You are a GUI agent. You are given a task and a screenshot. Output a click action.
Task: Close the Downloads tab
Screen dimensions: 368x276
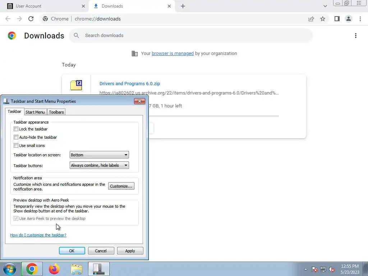coord(169,6)
